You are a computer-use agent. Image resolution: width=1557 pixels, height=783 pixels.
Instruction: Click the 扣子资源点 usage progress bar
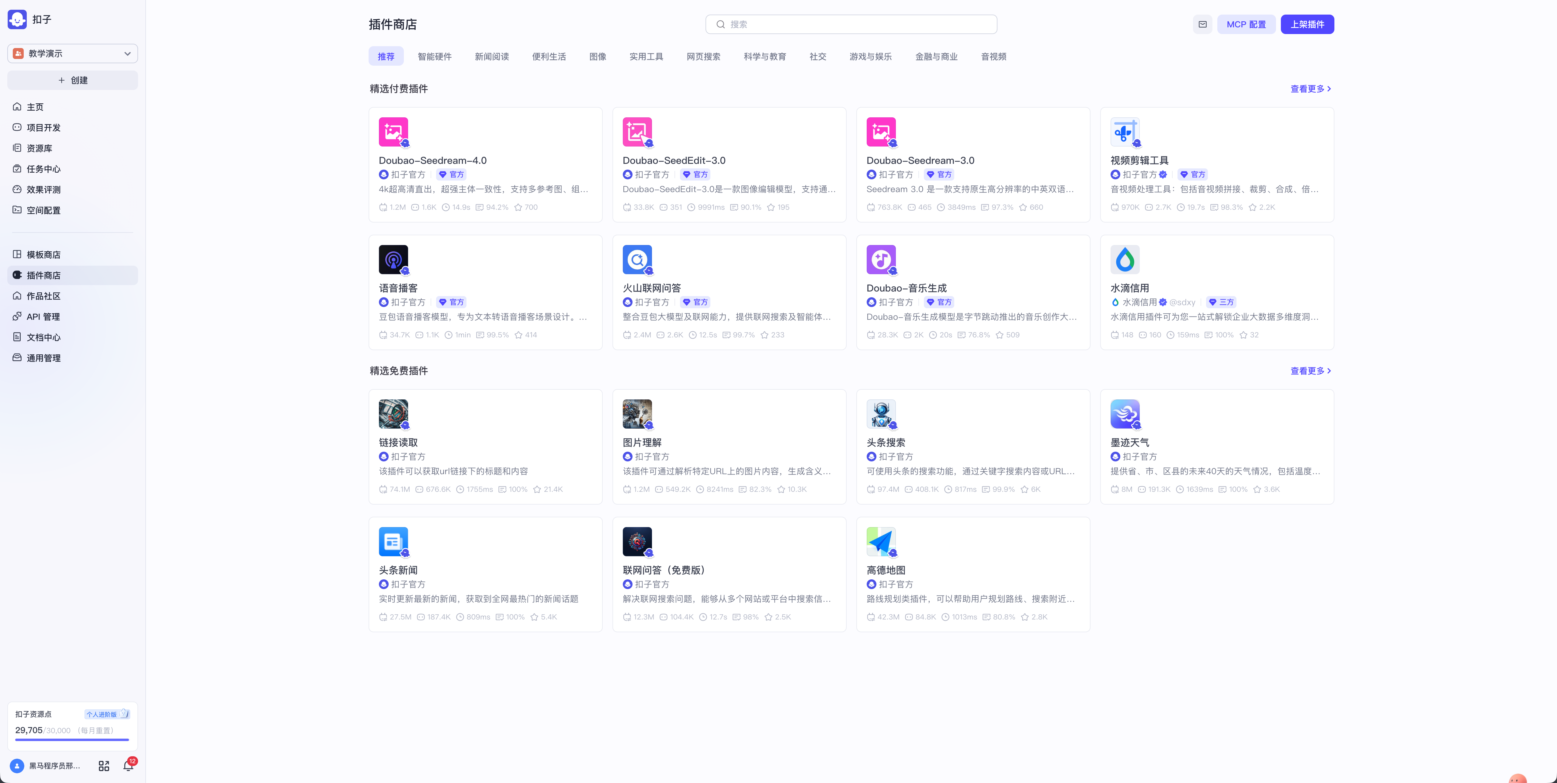point(72,739)
